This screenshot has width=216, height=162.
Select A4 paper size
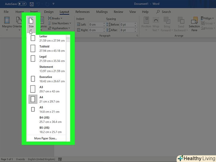(x=46, y=99)
